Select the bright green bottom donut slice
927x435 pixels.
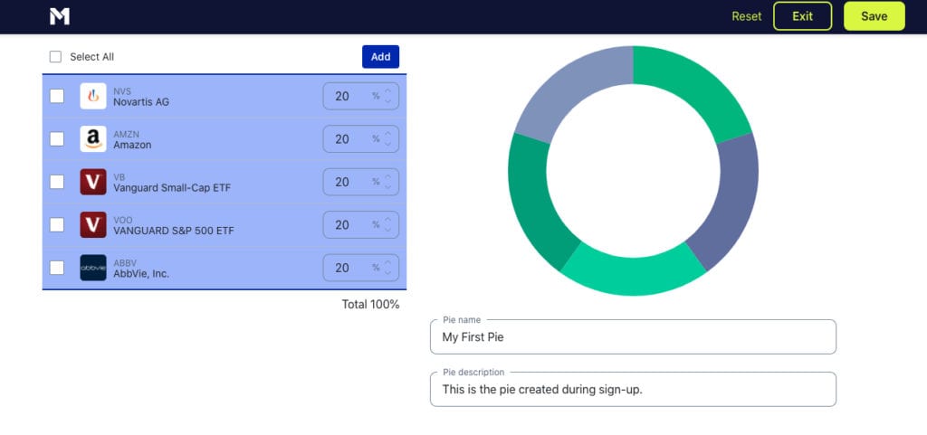point(633,275)
